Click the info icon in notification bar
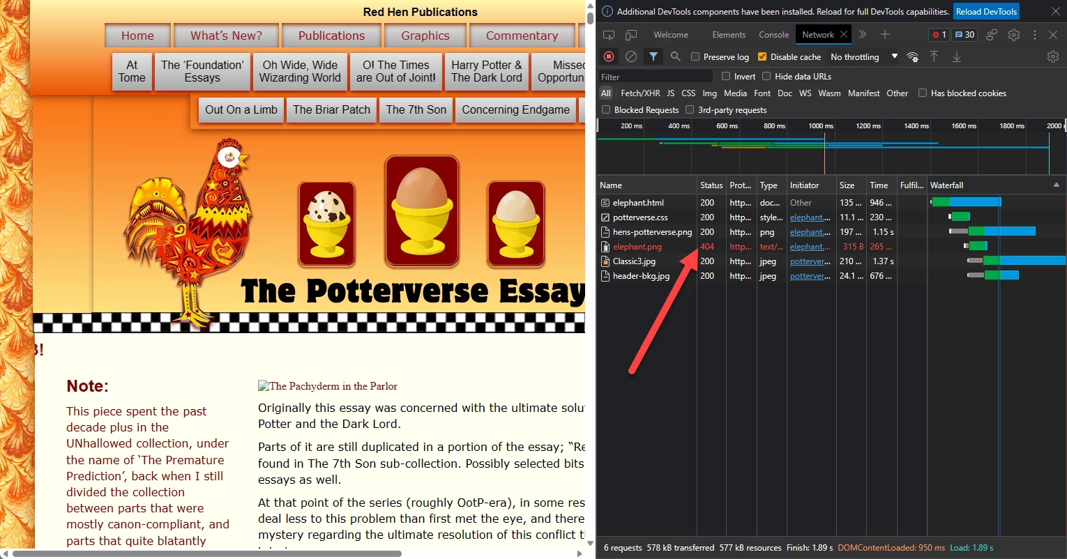 coord(607,11)
